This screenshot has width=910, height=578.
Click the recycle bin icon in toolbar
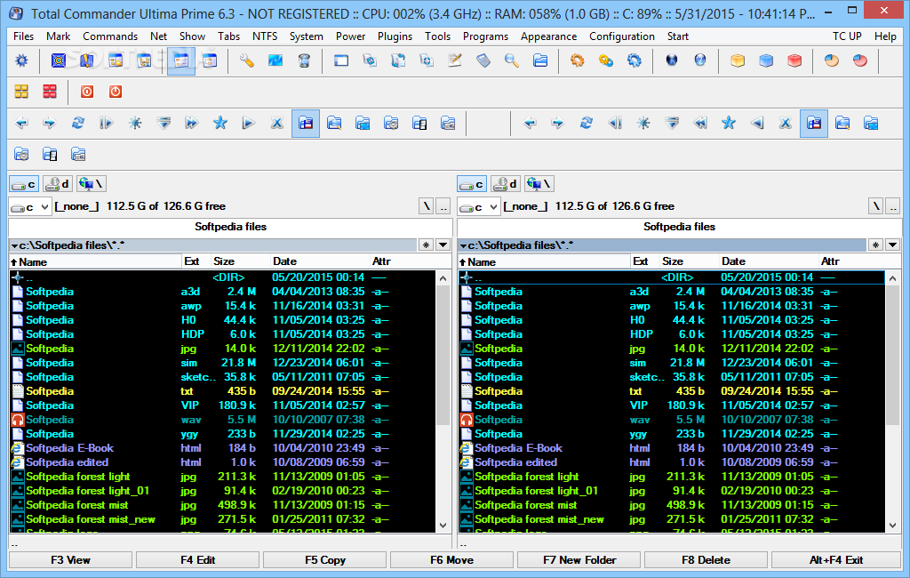pyautogui.click(x=304, y=60)
